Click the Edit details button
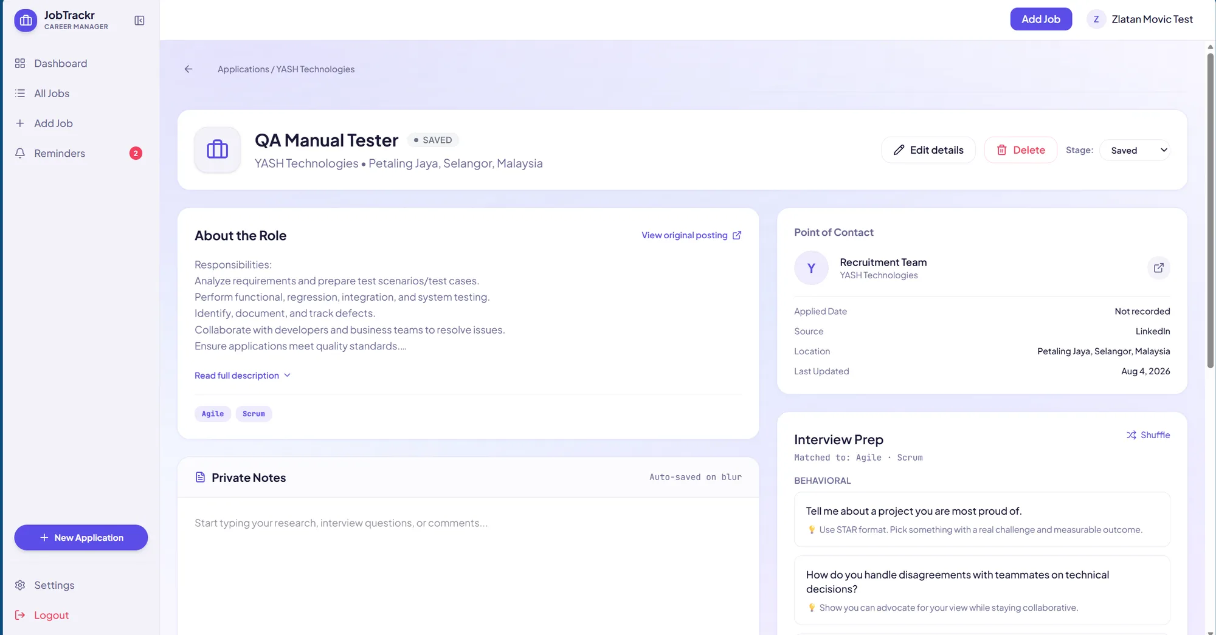This screenshot has height=635, width=1216. tap(928, 150)
